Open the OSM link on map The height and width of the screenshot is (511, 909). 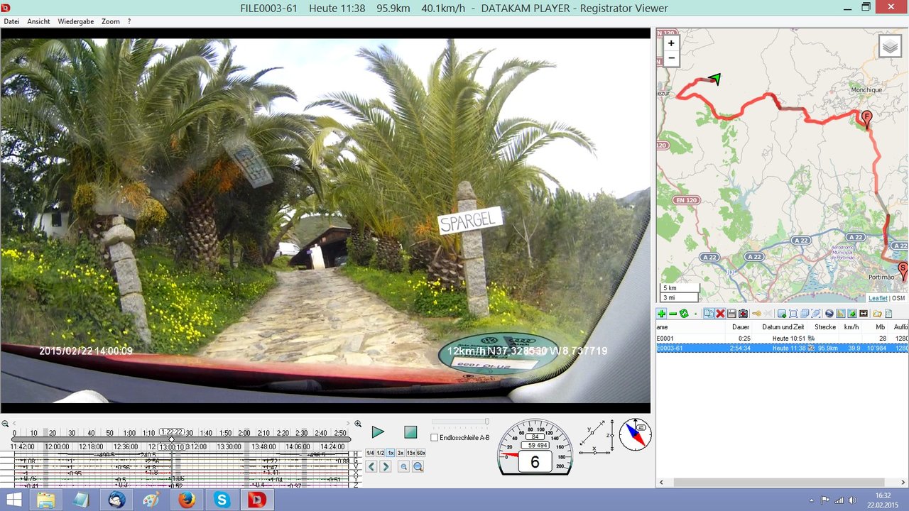point(898,298)
